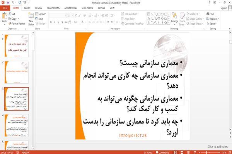Align text left in Paragraph group
Screen dimensions: 232x154
[x=90, y=22]
